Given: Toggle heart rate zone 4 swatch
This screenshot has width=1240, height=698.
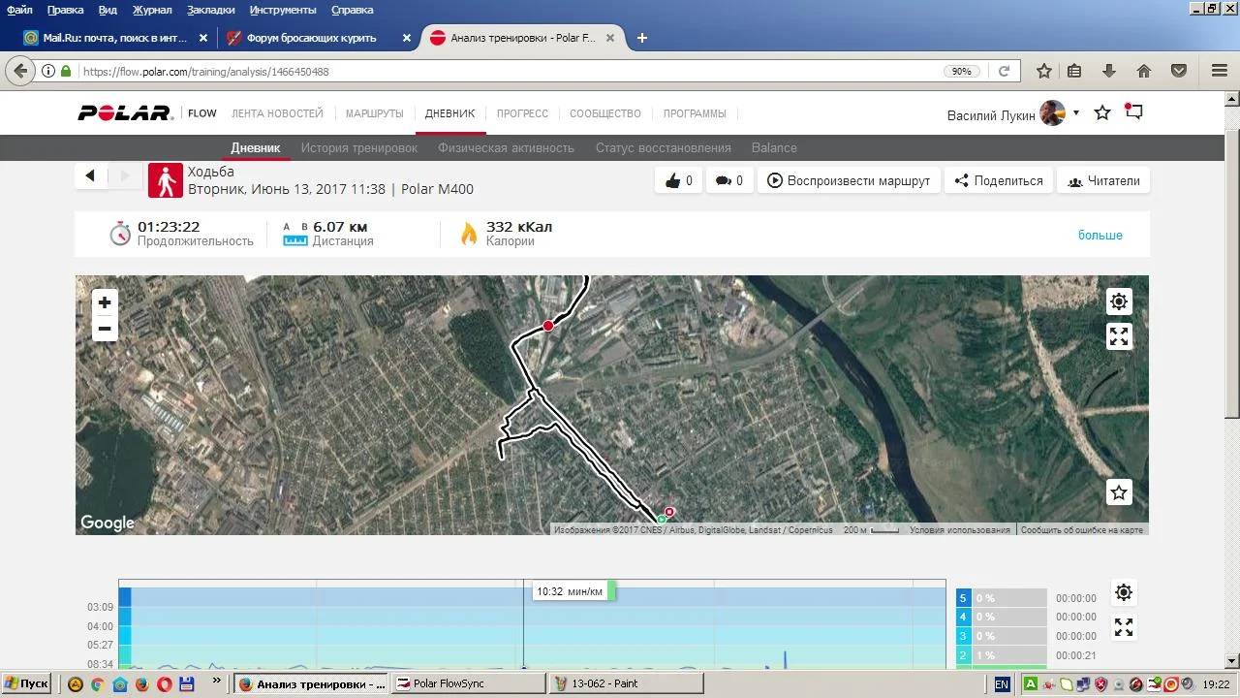Looking at the screenshot, I should tap(963, 618).
